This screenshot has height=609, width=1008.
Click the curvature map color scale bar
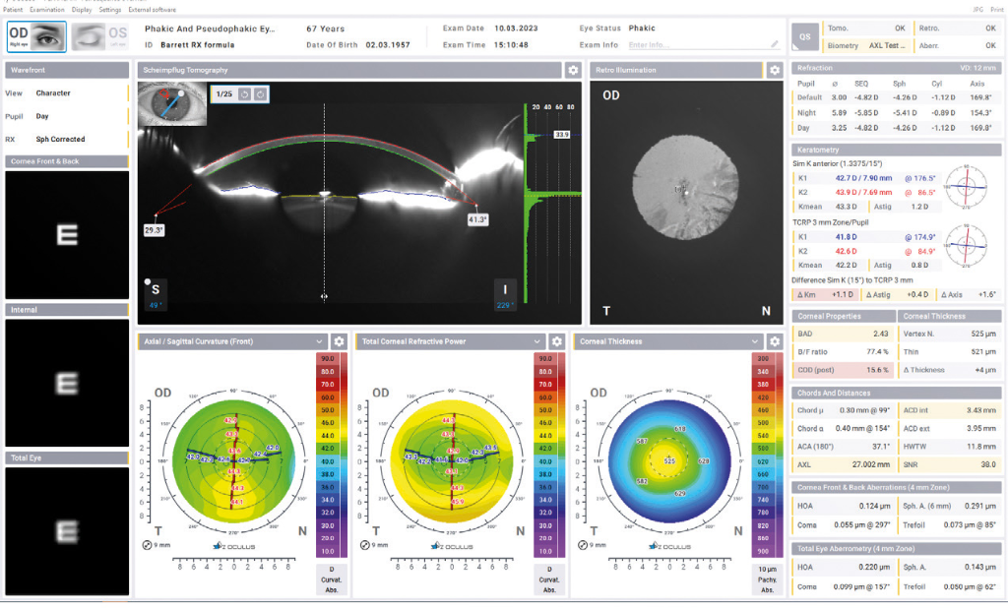point(331,455)
